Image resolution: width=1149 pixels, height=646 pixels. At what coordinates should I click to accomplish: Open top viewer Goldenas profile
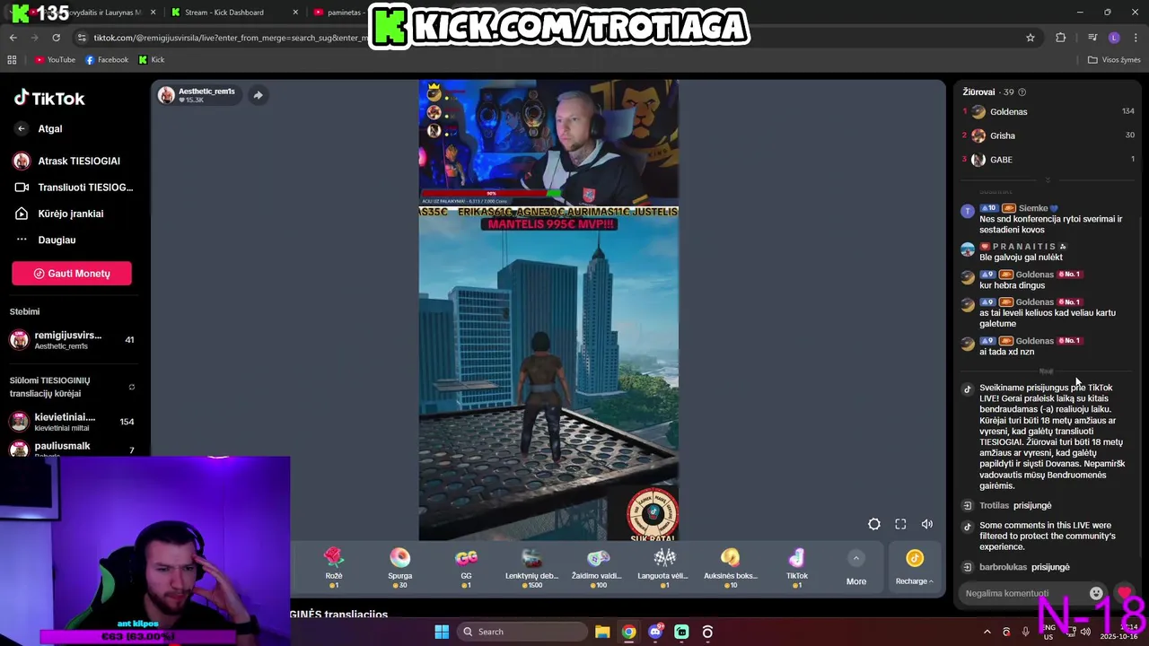pyautogui.click(x=1048, y=112)
